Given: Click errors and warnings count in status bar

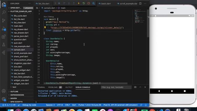Looking at the screenshot, I should 9,105.
